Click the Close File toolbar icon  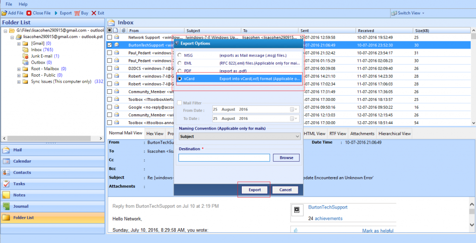pyautogui.click(x=29, y=13)
